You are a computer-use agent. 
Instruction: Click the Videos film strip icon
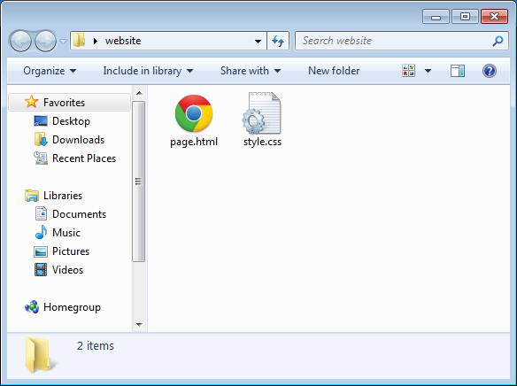(x=41, y=270)
